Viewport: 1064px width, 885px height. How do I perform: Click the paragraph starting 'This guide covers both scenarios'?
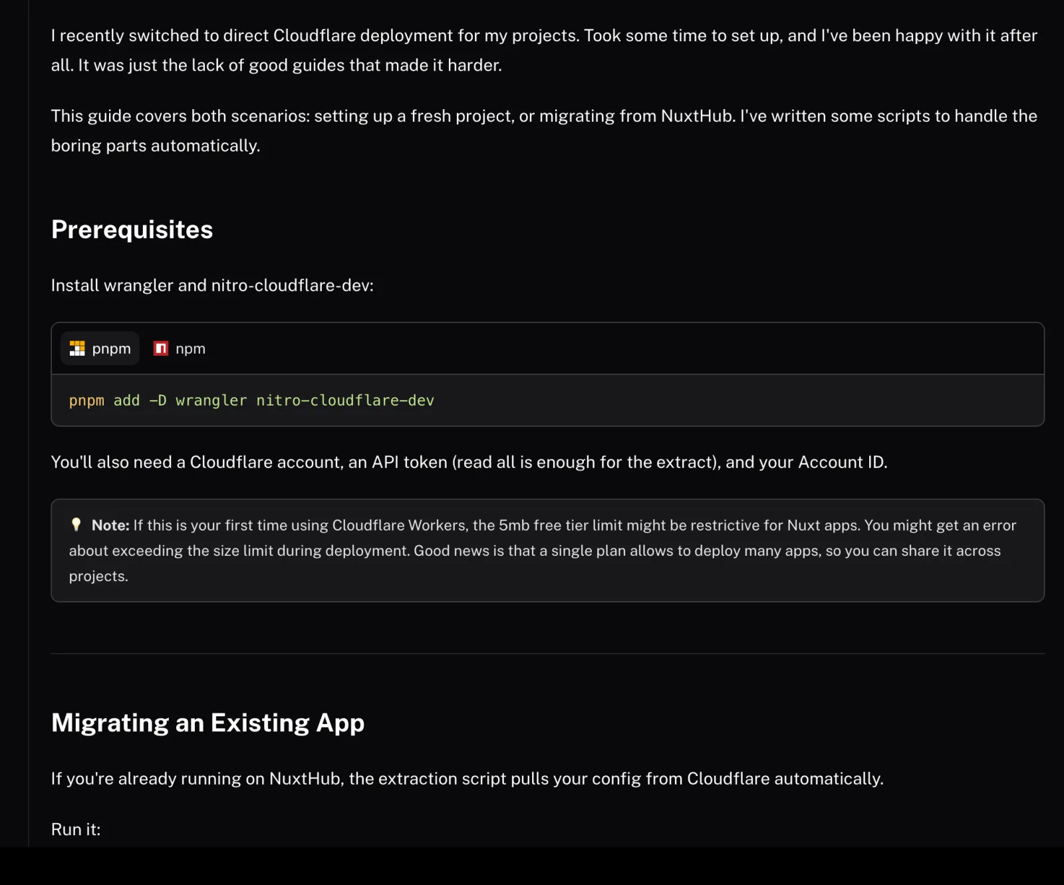point(544,130)
